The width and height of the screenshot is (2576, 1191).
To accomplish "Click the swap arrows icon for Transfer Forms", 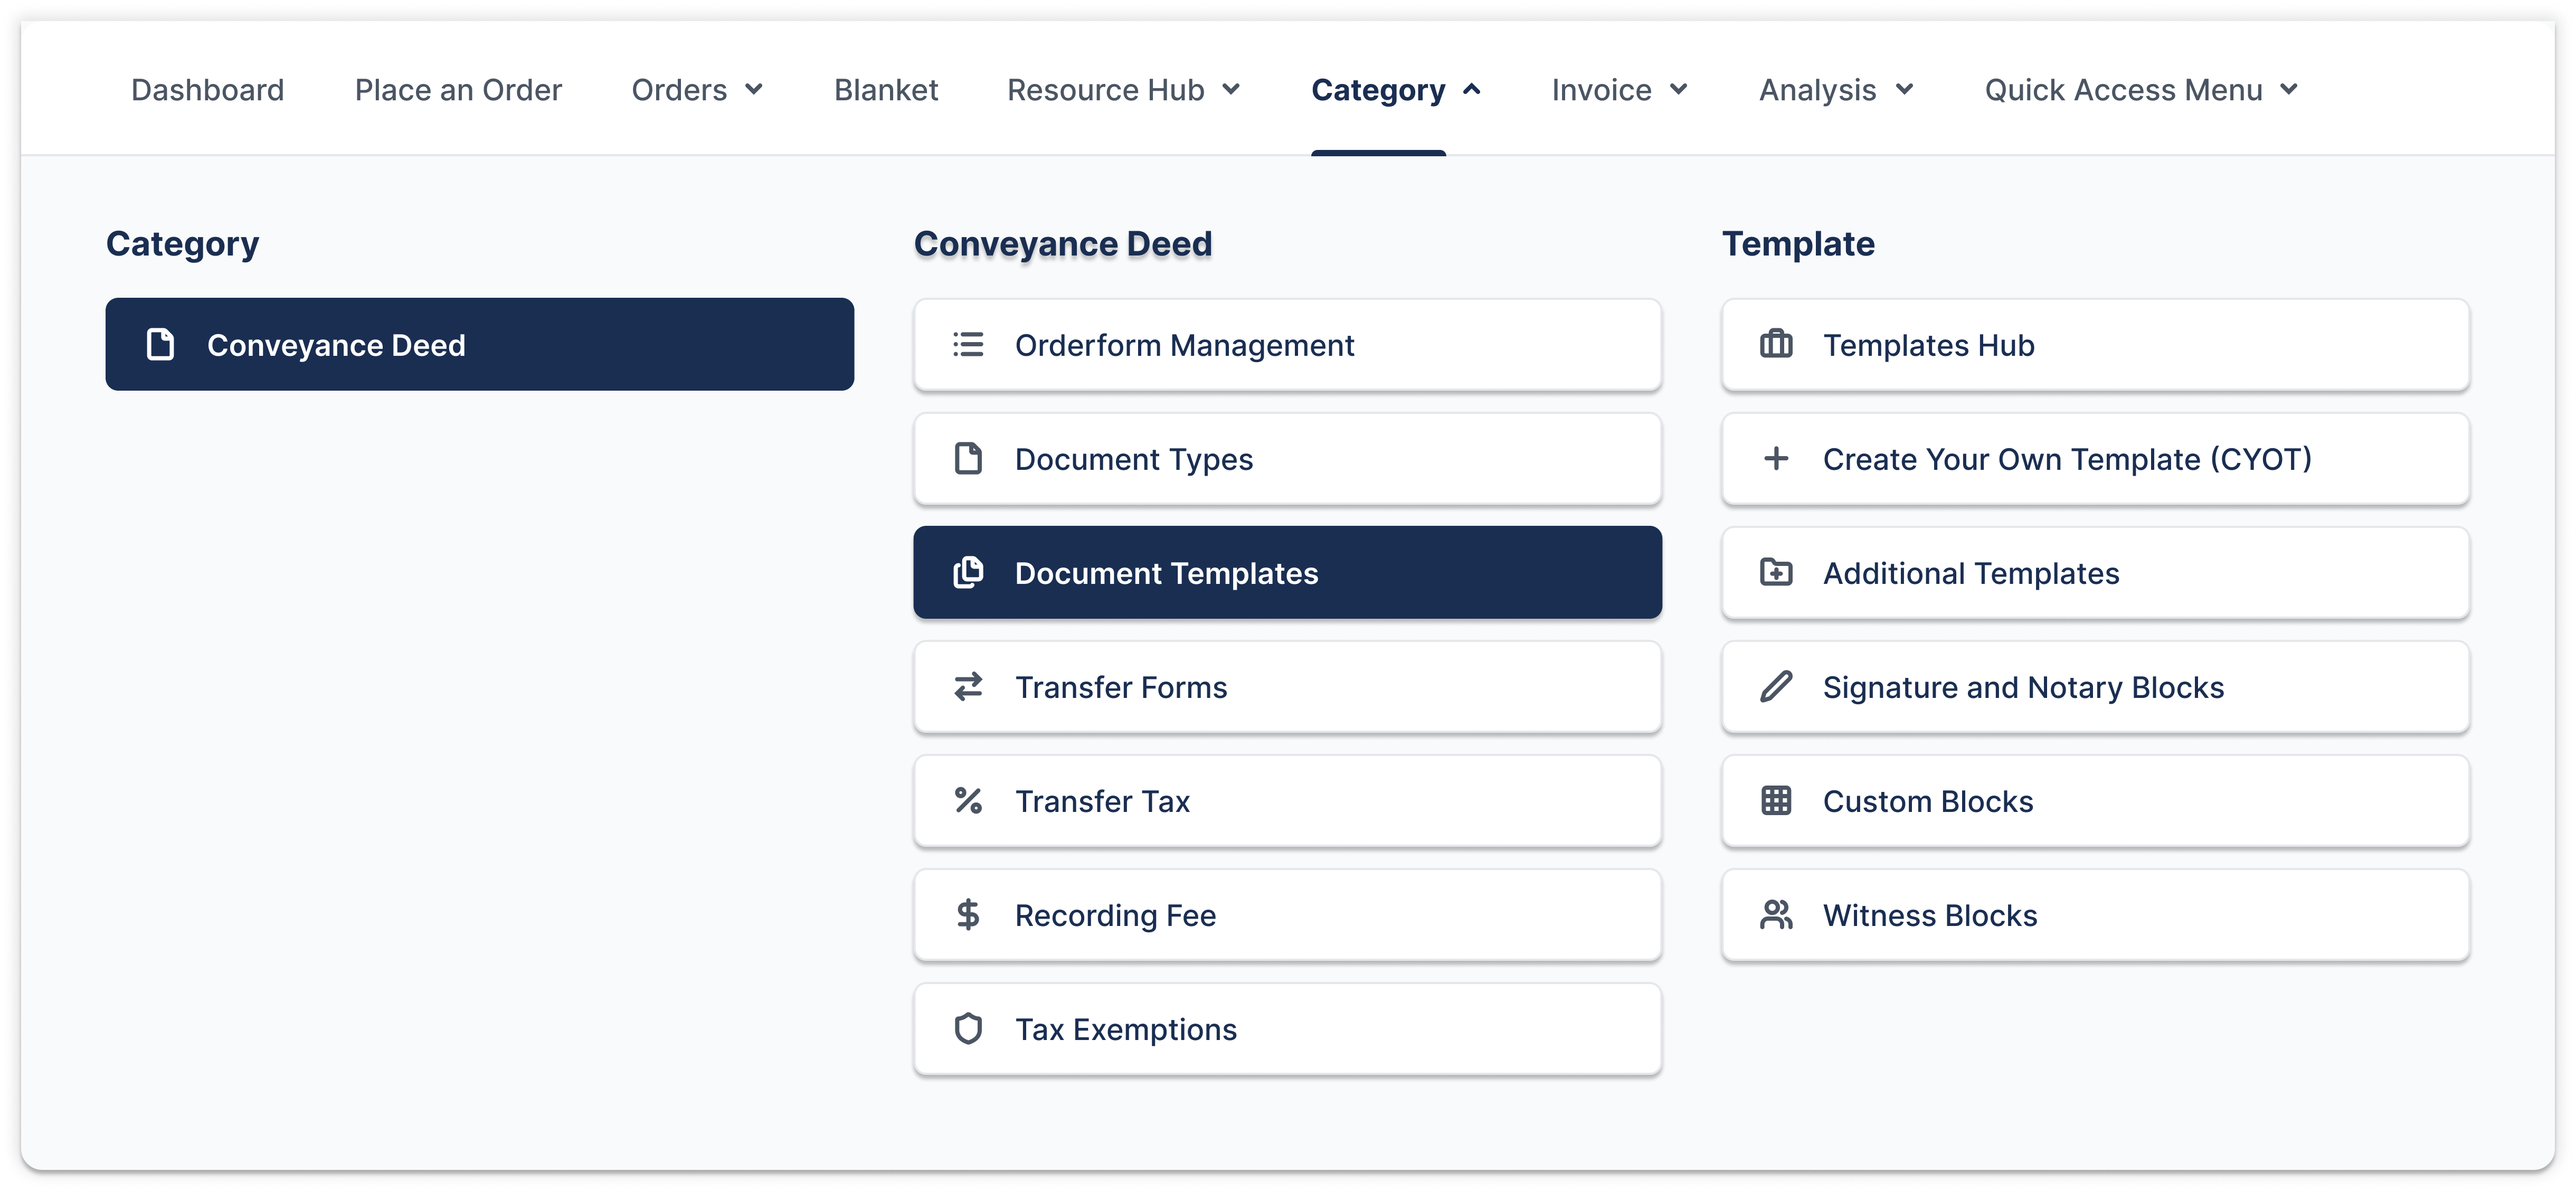I will [968, 687].
